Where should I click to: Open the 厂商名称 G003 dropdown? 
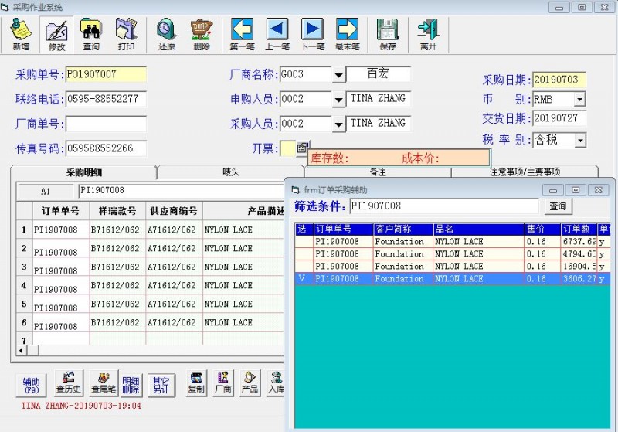(338, 75)
